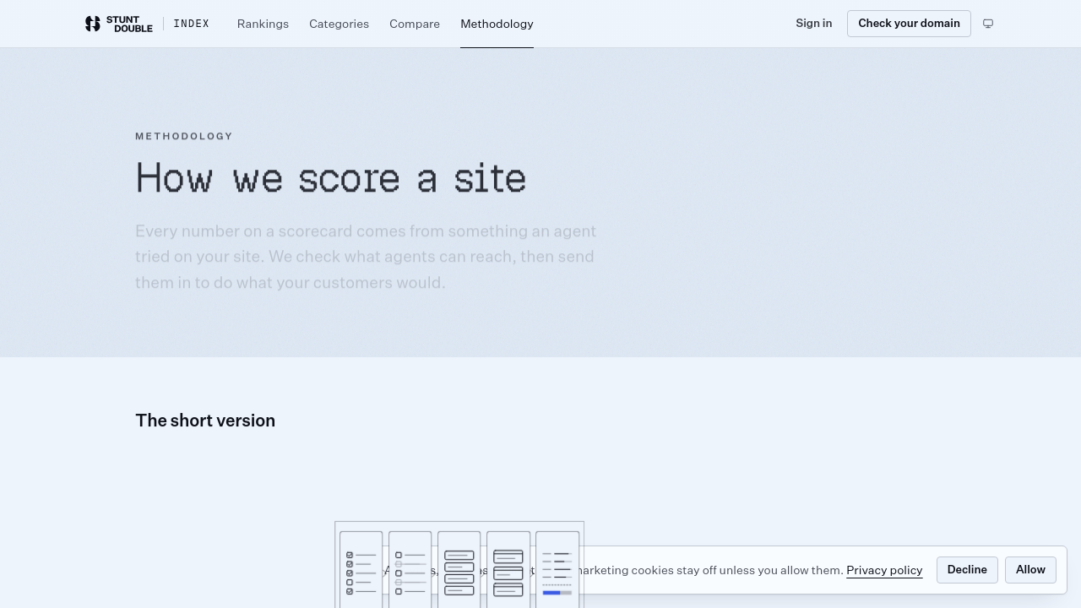Select the Methodology tab
The image size is (1081, 608).
497,24
